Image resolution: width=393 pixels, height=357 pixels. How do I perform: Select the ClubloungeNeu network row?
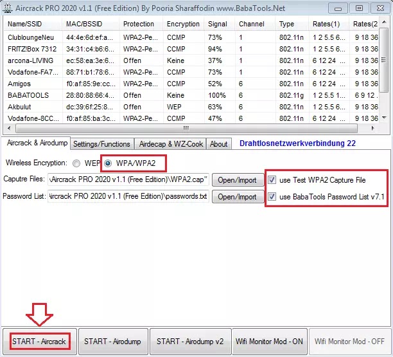(191, 37)
